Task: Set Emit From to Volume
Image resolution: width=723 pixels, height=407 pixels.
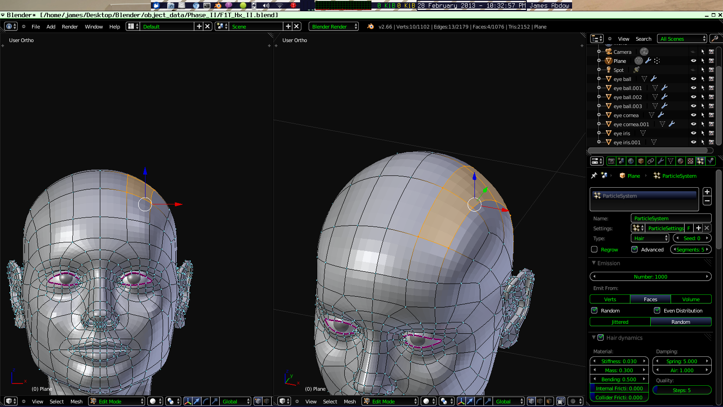Action: click(691, 299)
